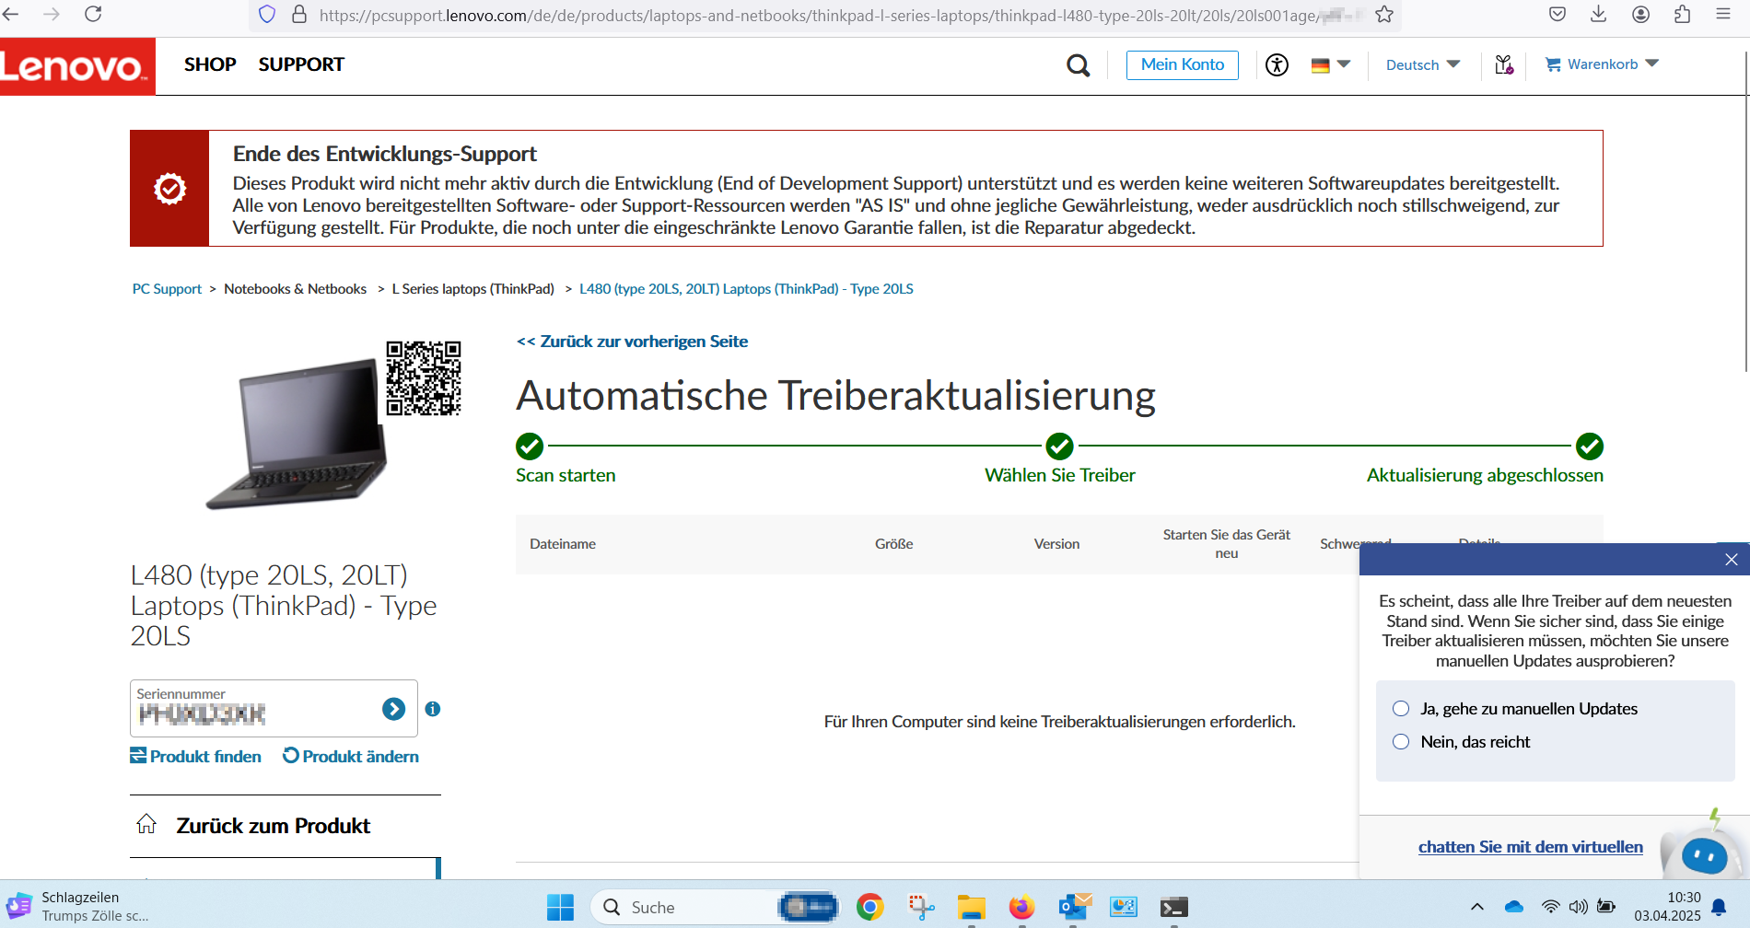Viewport: 1750px width, 928px height.
Task: Open the browser downloads icon
Action: tap(1599, 15)
